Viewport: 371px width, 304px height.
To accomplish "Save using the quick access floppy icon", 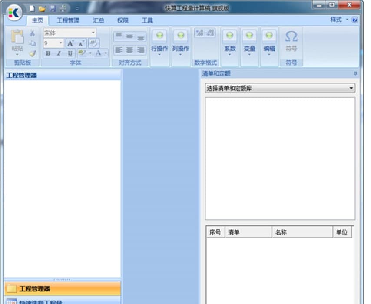I will click(x=53, y=9).
